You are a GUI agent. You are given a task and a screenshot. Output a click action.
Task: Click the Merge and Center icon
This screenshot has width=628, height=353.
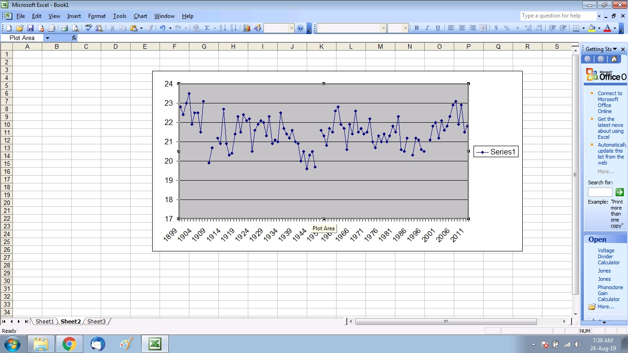(483, 28)
